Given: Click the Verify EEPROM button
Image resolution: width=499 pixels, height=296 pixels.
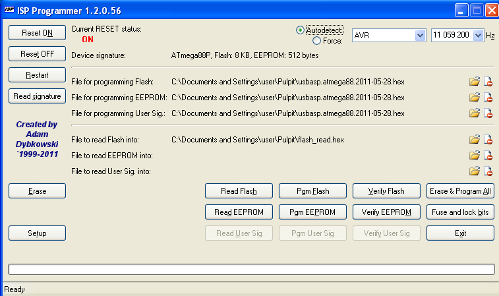Looking at the screenshot, I should [386, 212].
